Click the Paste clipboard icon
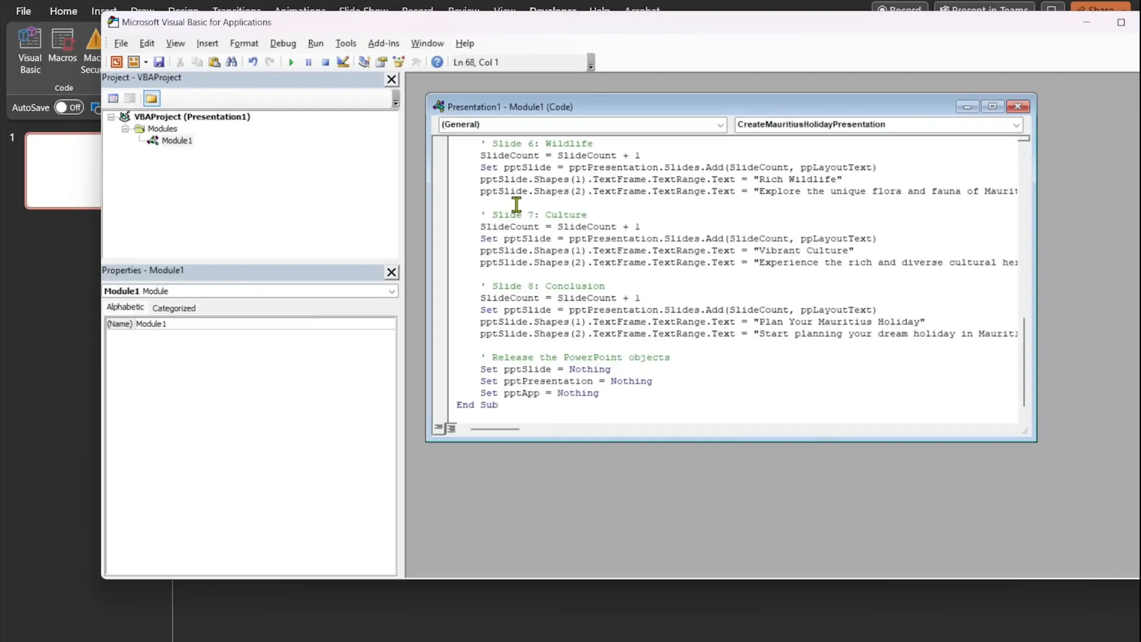Image resolution: width=1141 pixels, height=642 pixels. (215, 62)
